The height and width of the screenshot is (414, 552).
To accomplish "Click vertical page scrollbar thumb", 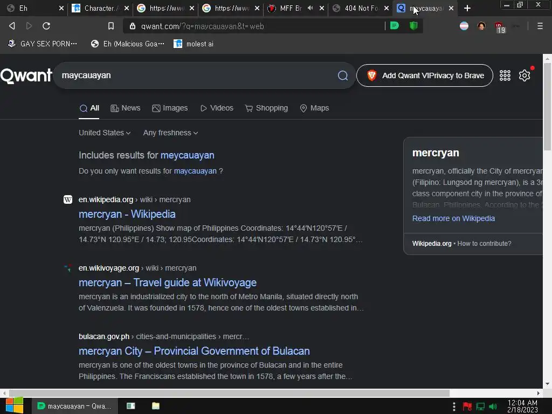I will pyautogui.click(x=547, y=106).
